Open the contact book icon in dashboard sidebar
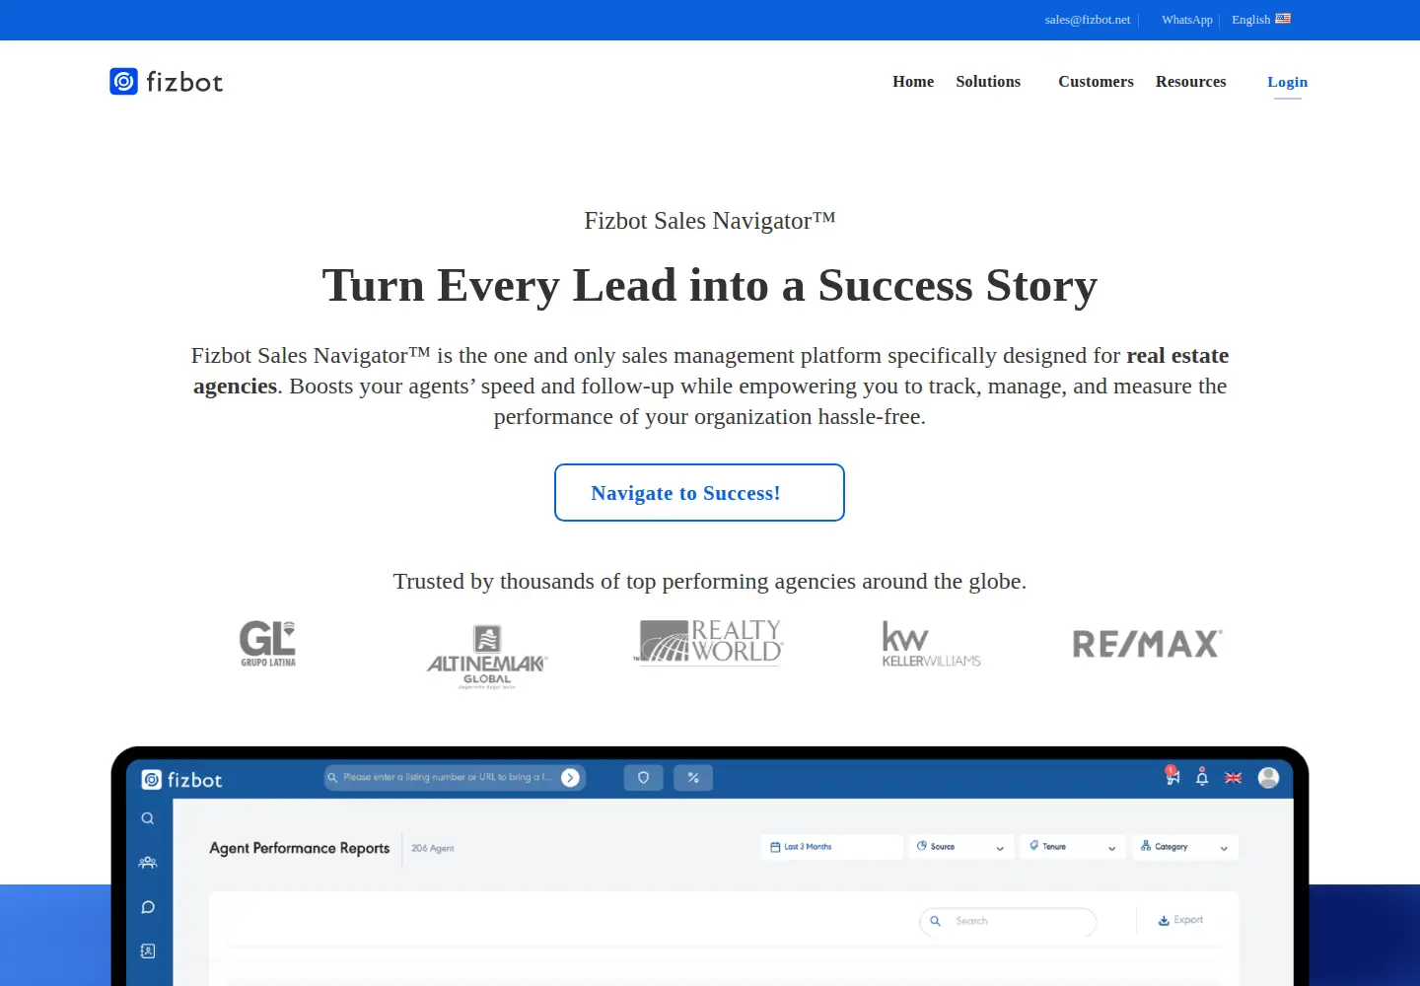The width and height of the screenshot is (1420, 986). coord(148,951)
